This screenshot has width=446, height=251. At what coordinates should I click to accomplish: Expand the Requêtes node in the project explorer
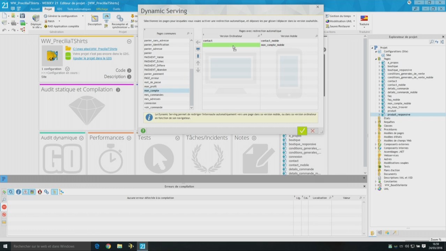376,122
